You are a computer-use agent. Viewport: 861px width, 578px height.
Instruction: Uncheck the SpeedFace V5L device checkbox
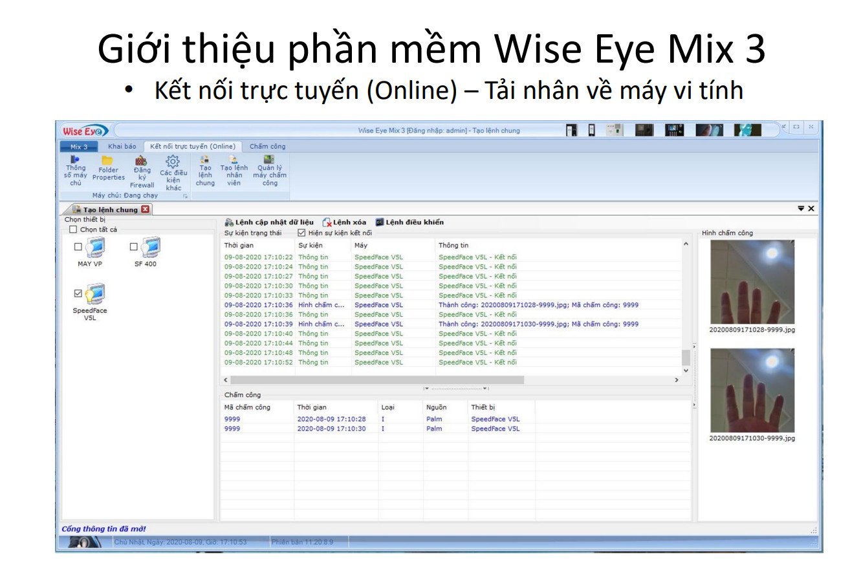pyautogui.click(x=78, y=294)
